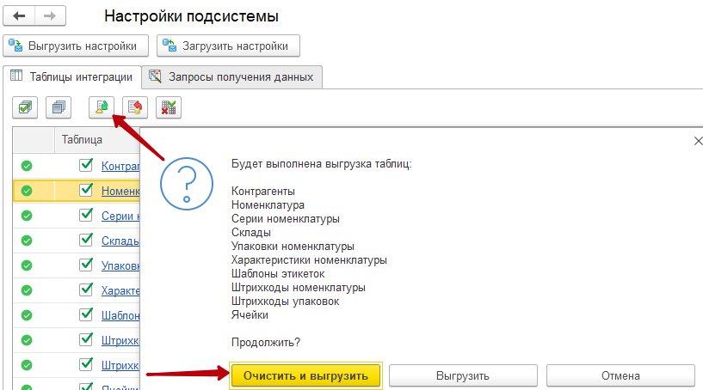The height and width of the screenshot is (390, 703).
Task: Click the export tables toolbar icon
Action: coord(102,107)
